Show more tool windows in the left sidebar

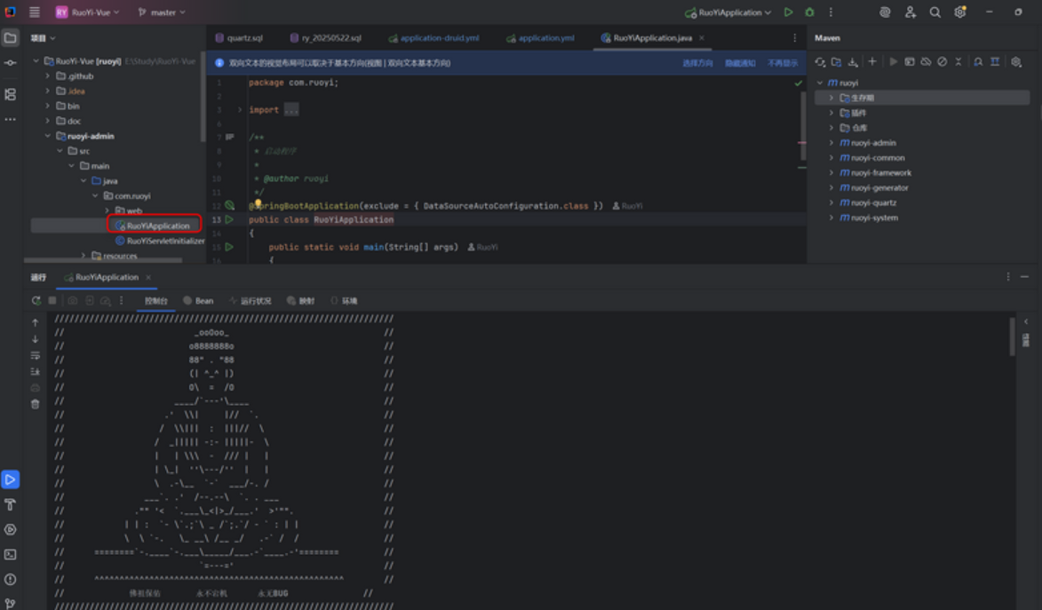(10, 120)
